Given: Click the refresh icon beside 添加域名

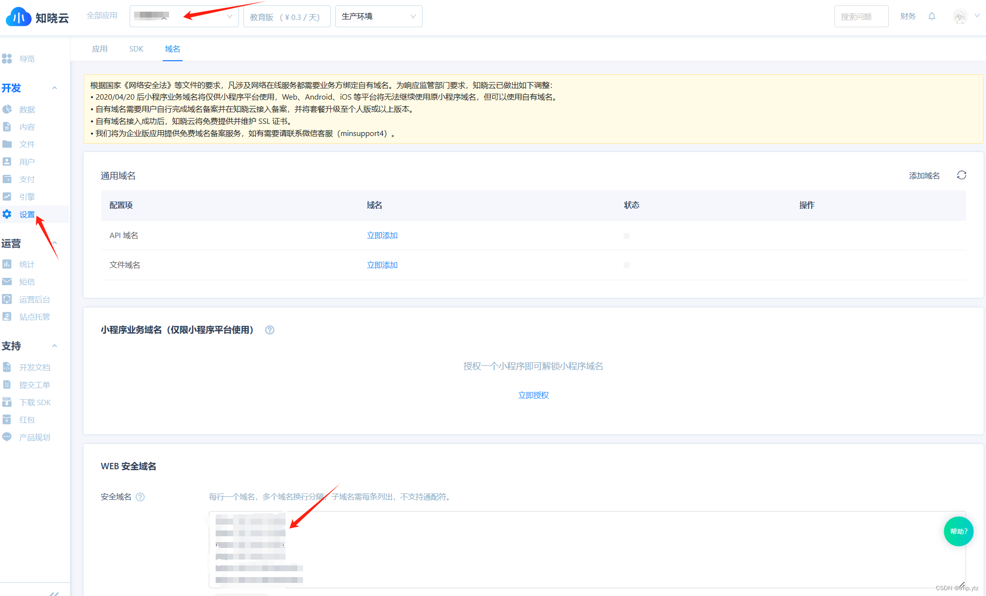Looking at the screenshot, I should (961, 175).
